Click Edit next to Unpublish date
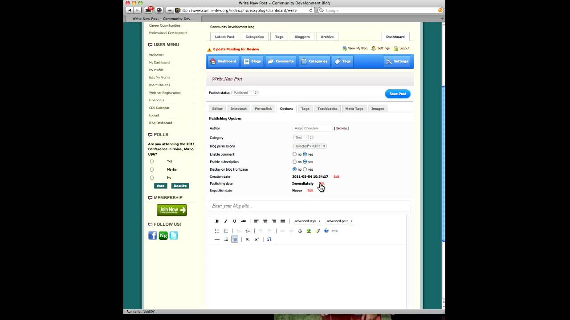The height and width of the screenshot is (320, 570). tap(310, 191)
